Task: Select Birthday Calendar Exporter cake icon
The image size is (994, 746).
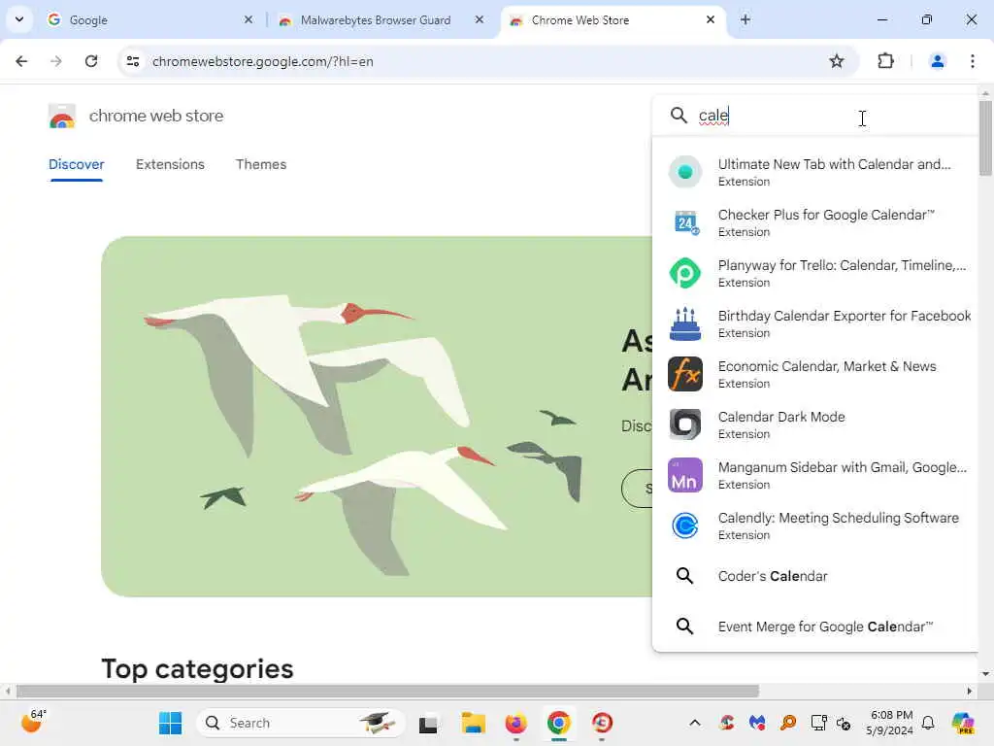Action: (685, 323)
